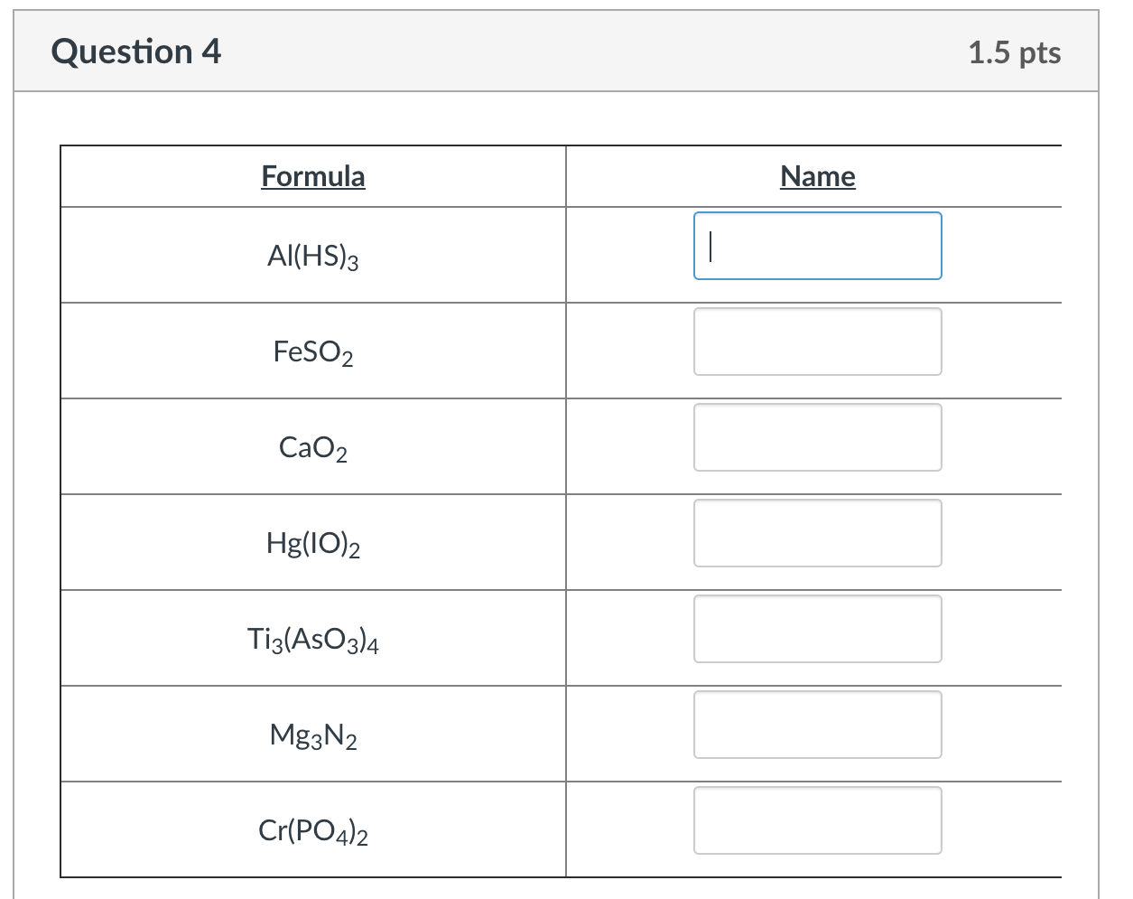The height and width of the screenshot is (899, 1133).
Task: Click the name input field for Mg3N2
Action: click(x=817, y=725)
